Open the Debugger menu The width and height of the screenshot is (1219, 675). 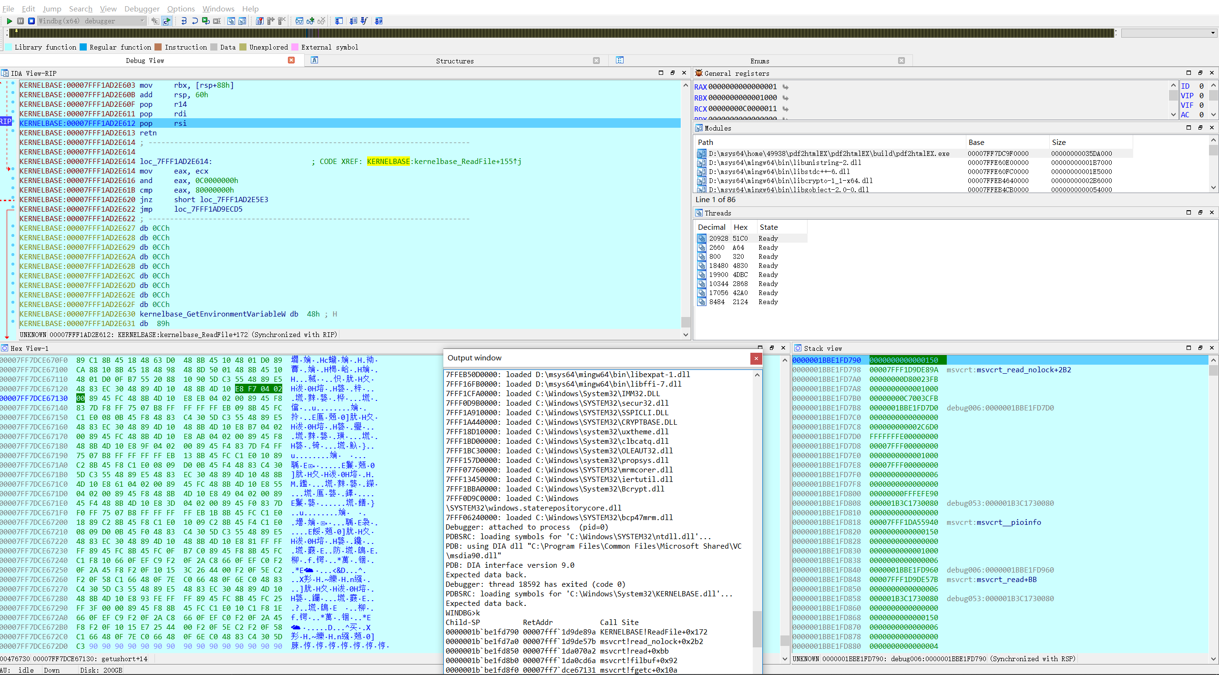pyautogui.click(x=142, y=9)
